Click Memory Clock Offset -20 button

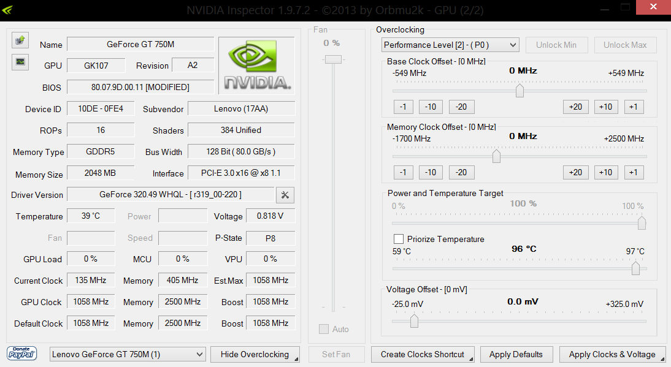pyautogui.click(x=461, y=172)
